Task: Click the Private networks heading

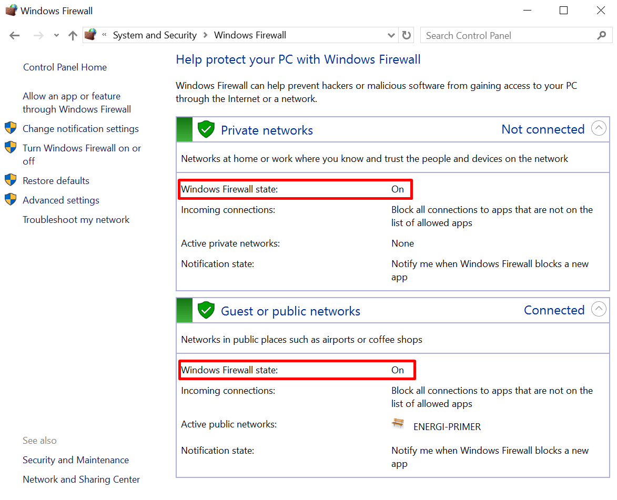Action: pyautogui.click(x=267, y=130)
